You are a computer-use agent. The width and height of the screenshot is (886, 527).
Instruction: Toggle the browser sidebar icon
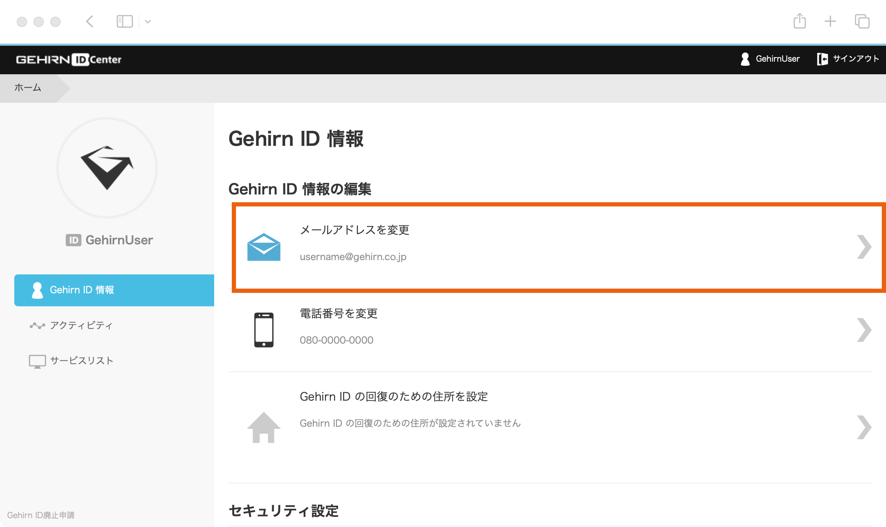point(125,21)
